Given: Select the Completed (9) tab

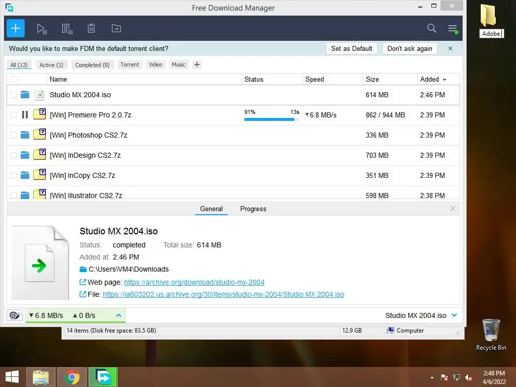Looking at the screenshot, I should tap(92, 65).
